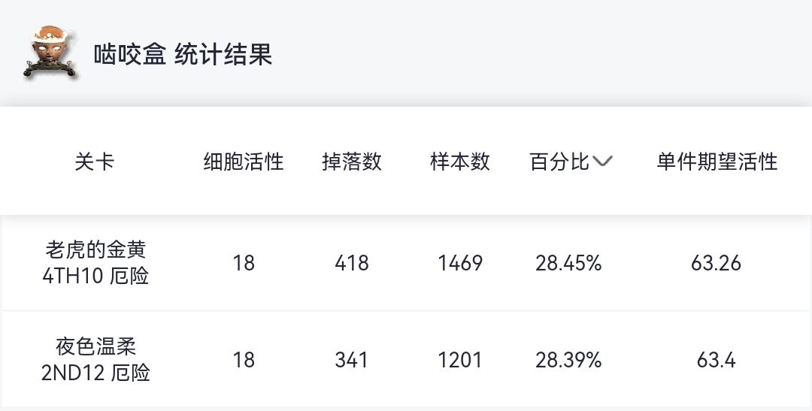The image size is (812, 411).
Task: Click the 28.39% percentage cell
Action: 568,360
